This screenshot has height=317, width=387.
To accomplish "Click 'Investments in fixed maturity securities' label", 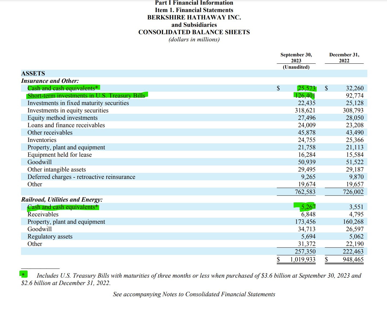I will pyautogui.click(x=78, y=103).
